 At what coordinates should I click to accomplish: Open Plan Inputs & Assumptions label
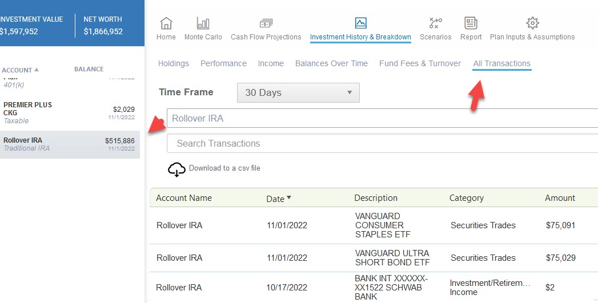point(532,37)
